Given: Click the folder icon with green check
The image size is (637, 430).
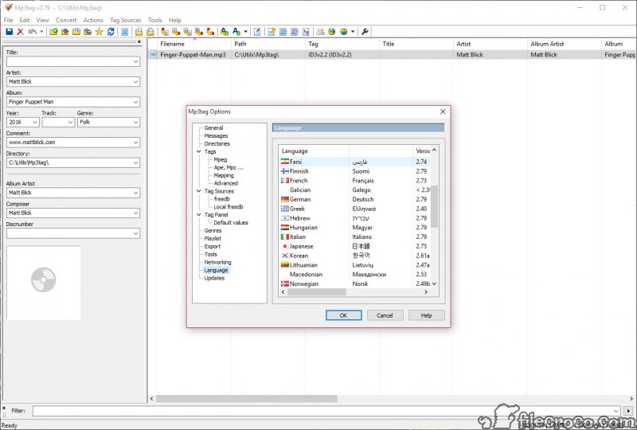Looking at the screenshot, I should (x=53, y=32).
